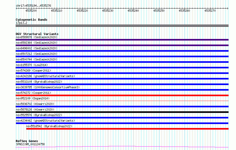Open the nsv6496002 (Sedlazeck2020) variant

(37, 48)
